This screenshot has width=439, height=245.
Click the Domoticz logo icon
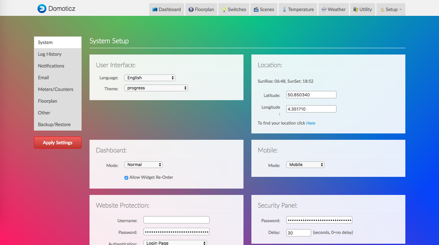point(42,9)
